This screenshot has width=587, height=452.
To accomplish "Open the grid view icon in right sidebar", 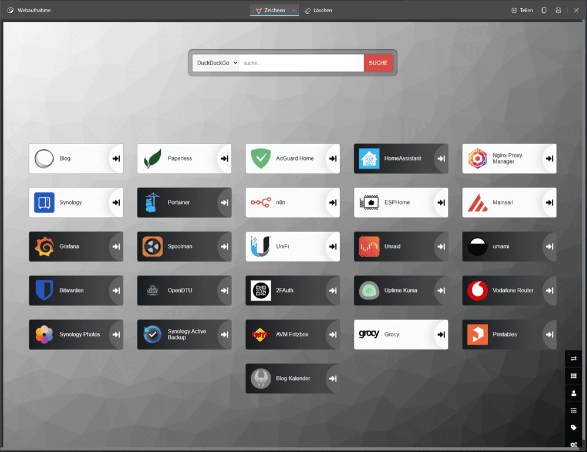I will click(x=573, y=376).
